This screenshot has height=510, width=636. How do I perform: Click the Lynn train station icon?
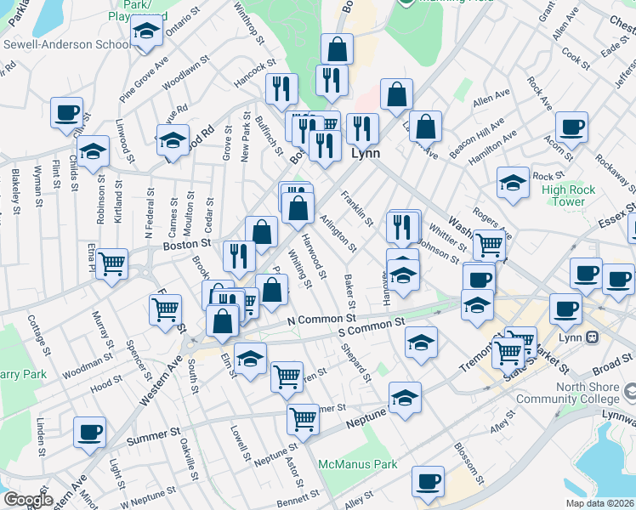tap(592, 337)
